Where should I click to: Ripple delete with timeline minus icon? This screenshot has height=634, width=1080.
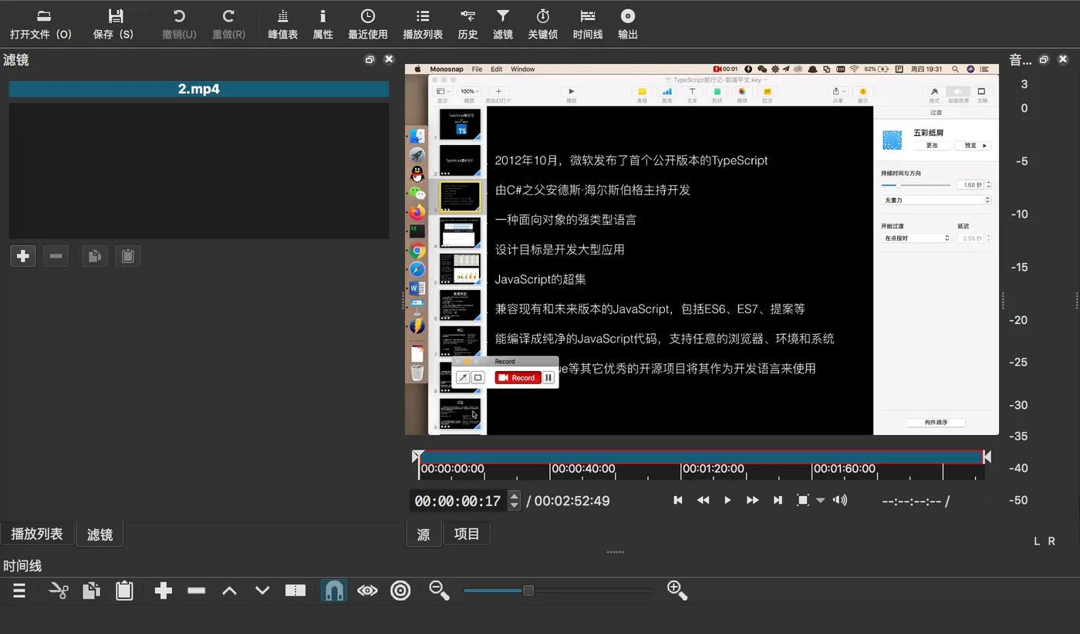click(x=197, y=591)
